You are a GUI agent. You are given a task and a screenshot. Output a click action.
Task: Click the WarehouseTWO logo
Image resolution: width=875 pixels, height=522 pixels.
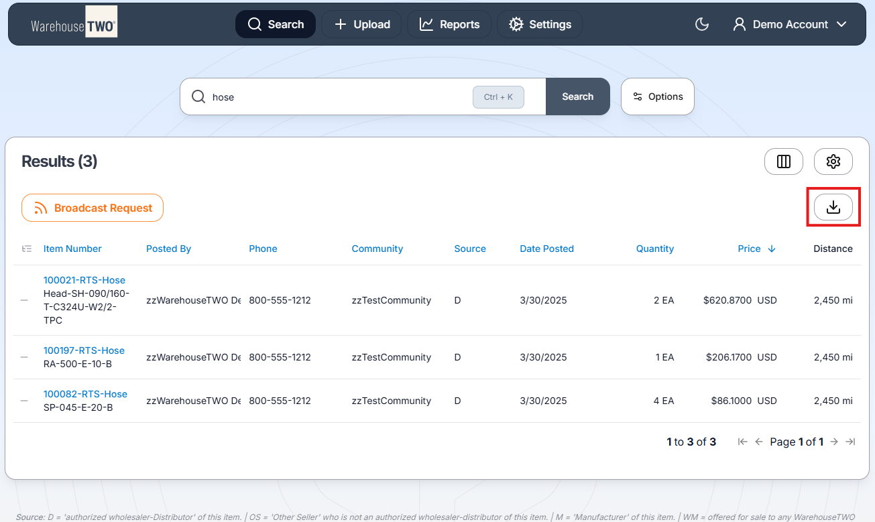click(74, 25)
